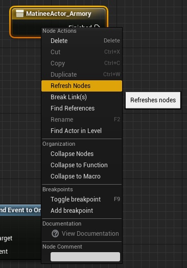This screenshot has height=268, width=187.
Task: Click the MatineeActor_Armory node icon
Action: point(20,13)
